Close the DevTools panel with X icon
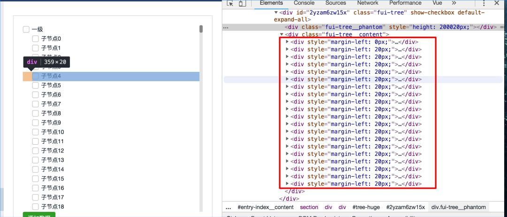This screenshot has width=507, height=217. point(497,3)
